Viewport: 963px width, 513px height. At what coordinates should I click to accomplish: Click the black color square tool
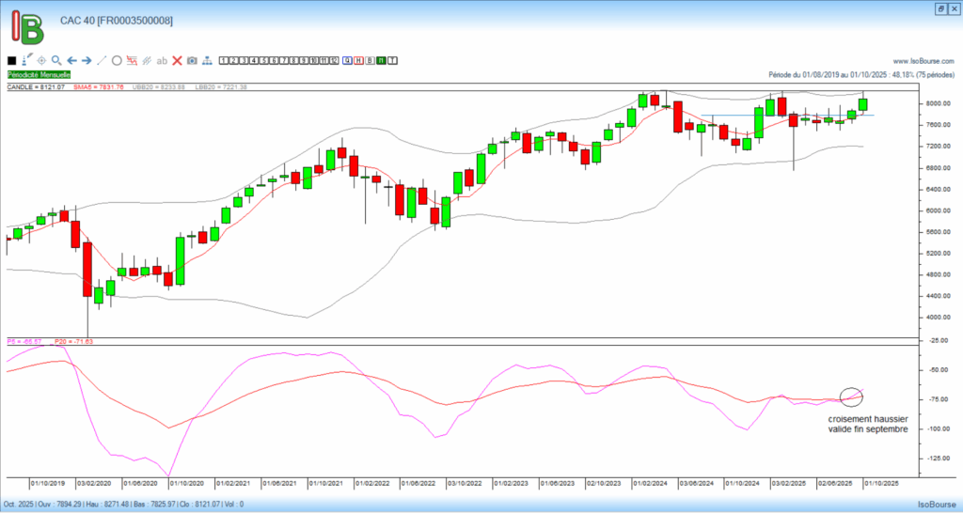click(x=12, y=61)
